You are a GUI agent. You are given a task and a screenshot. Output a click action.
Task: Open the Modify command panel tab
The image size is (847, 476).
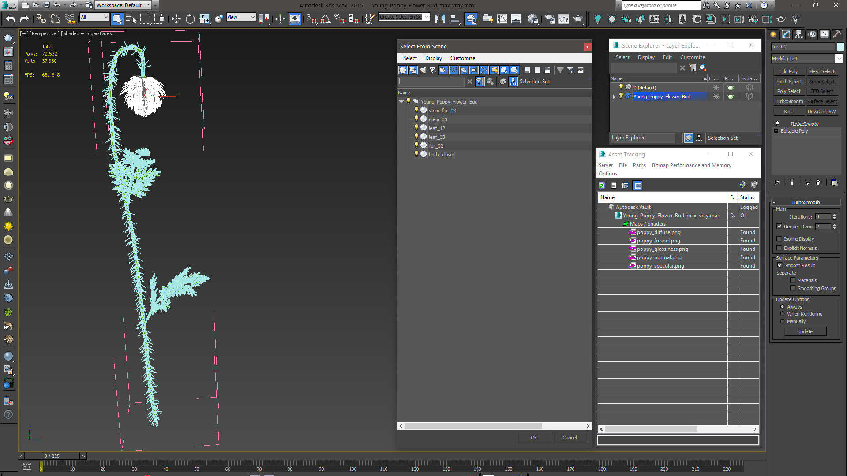[x=786, y=34]
